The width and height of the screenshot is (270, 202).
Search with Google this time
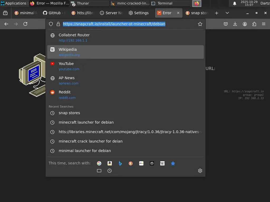99,163
